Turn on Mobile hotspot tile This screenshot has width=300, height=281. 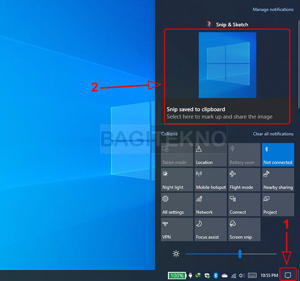210,180
